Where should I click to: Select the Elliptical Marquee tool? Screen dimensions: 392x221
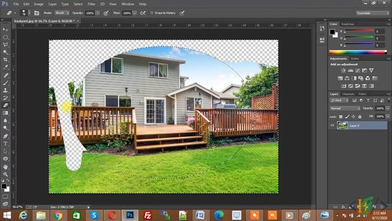tap(6, 37)
